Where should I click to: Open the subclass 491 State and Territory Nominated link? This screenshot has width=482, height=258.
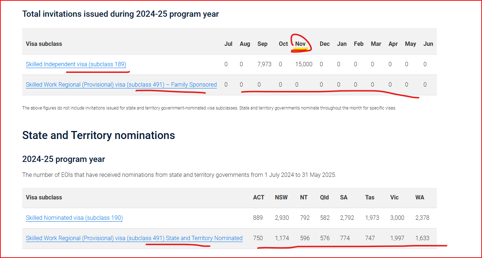click(x=134, y=238)
